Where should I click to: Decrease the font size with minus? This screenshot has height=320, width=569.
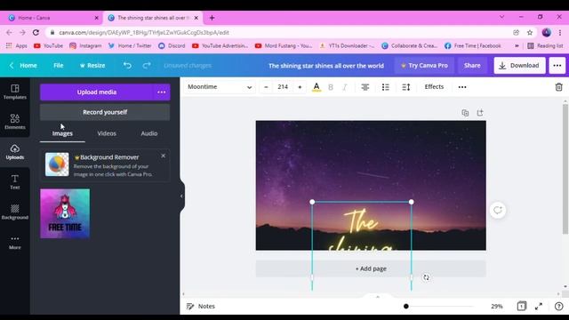point(266,87)
